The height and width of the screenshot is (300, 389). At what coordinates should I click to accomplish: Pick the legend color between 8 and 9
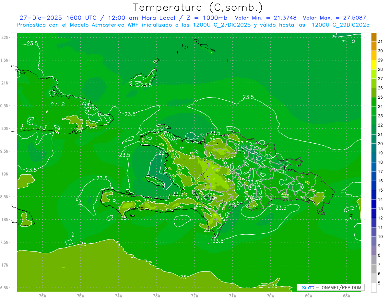tap(374, 250)
